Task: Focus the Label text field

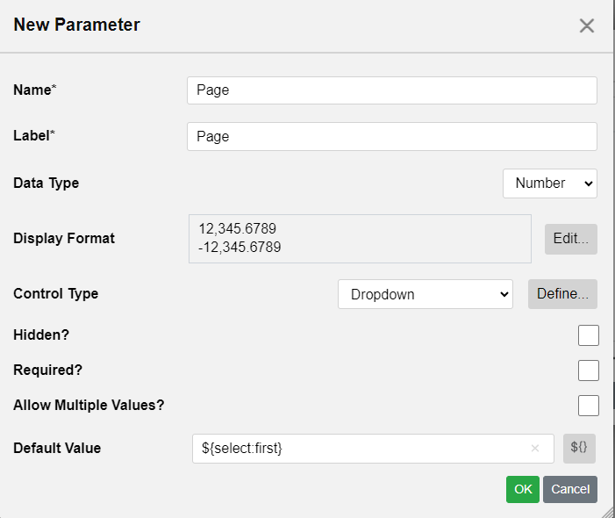Action: [392, 137]
